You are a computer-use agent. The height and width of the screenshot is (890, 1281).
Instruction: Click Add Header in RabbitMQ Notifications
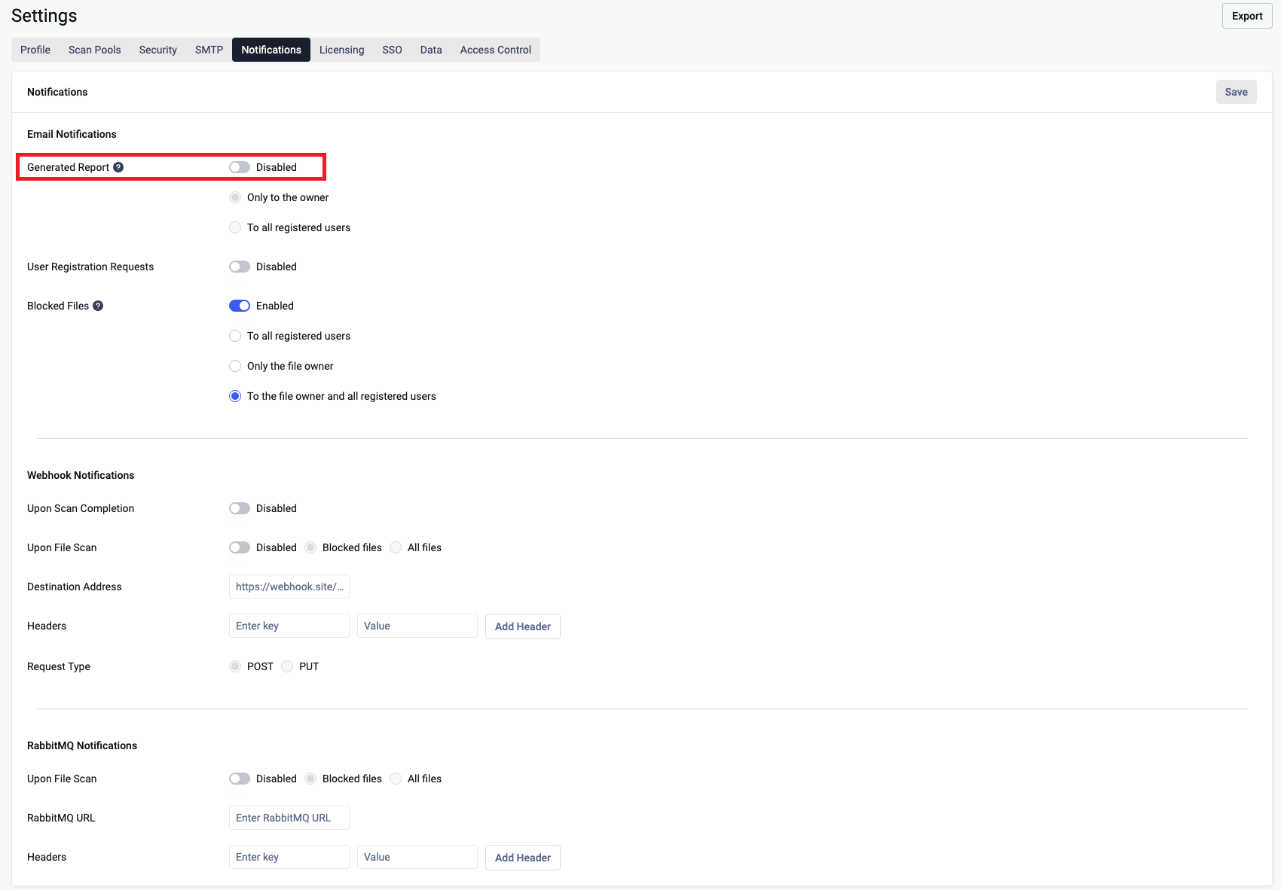click(x=523, y=858)
